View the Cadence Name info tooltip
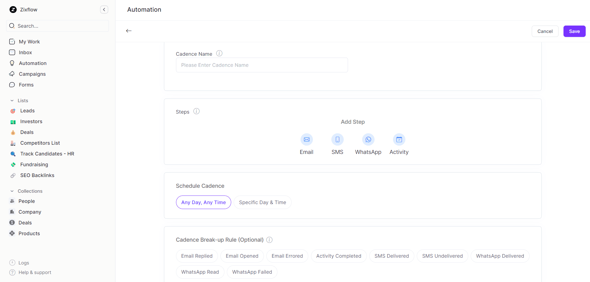Screen dimensions: 590x282 pyautogui.click(x=219, y=53)
